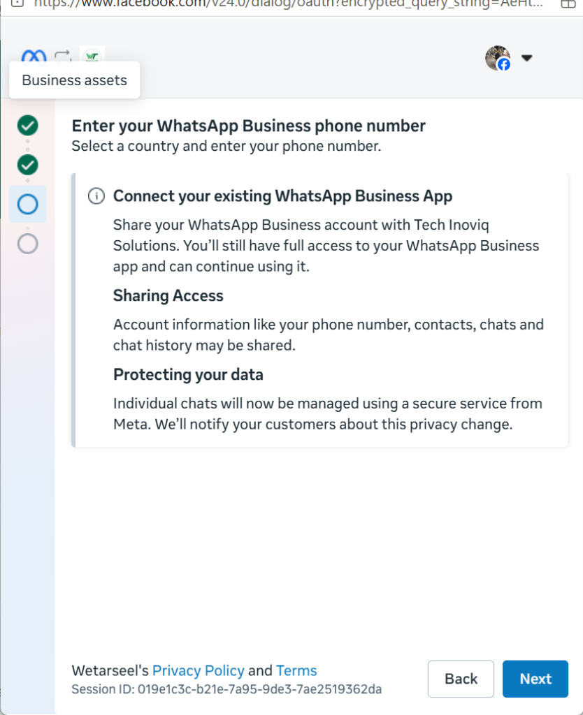Viewport: 583px width, 715px height.
Task: Click the first completed step checkmark
Action: tap(28, 126)
